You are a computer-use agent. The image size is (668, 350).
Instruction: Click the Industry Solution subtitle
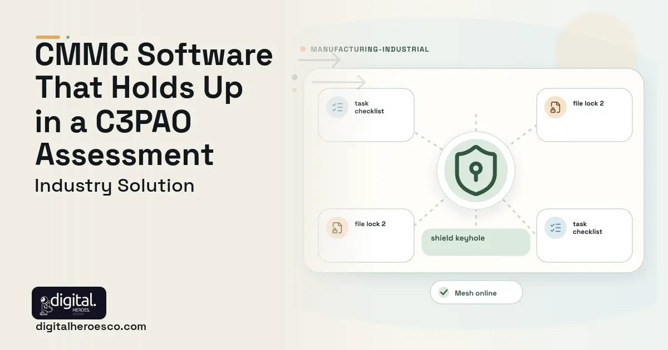tap(115, 186)
